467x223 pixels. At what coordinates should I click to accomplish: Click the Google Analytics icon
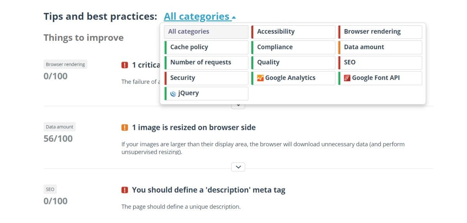tap(260, 78)
